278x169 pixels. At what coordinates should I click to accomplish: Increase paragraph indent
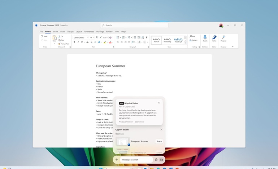tap(139, 37)
